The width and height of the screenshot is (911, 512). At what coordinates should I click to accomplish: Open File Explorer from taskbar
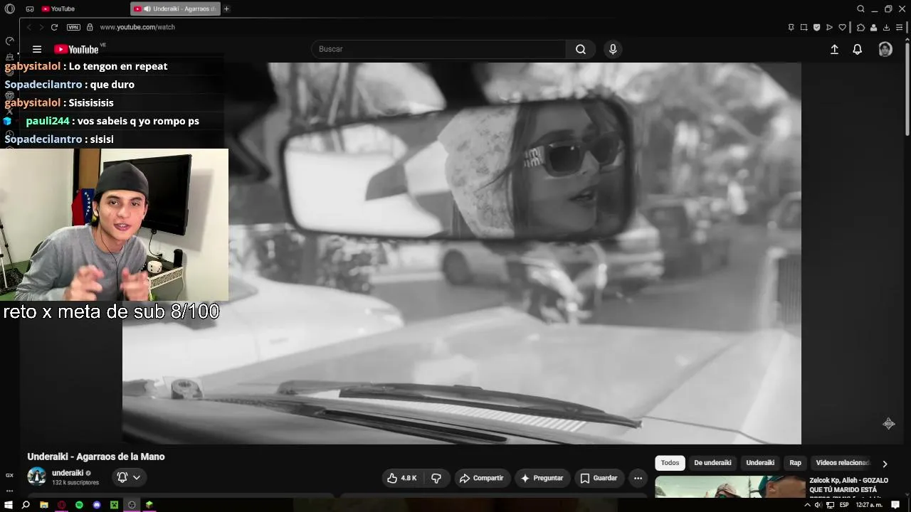pos(44,505)
